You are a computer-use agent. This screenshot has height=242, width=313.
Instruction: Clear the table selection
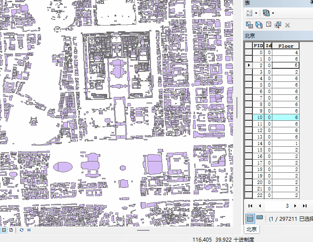(268, 25)
